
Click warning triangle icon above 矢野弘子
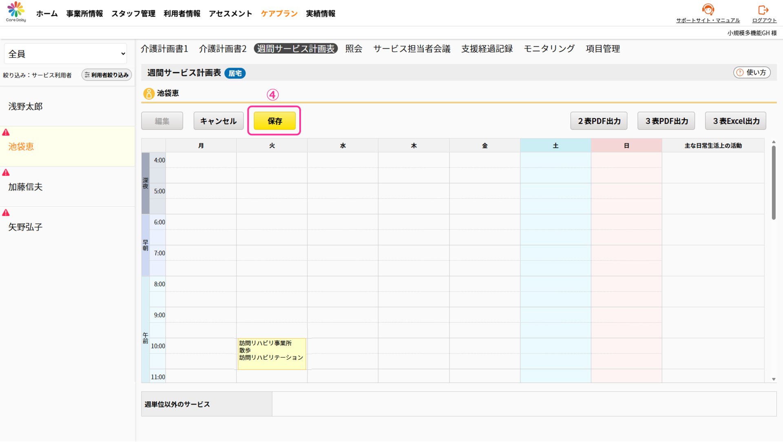point(6,213)
